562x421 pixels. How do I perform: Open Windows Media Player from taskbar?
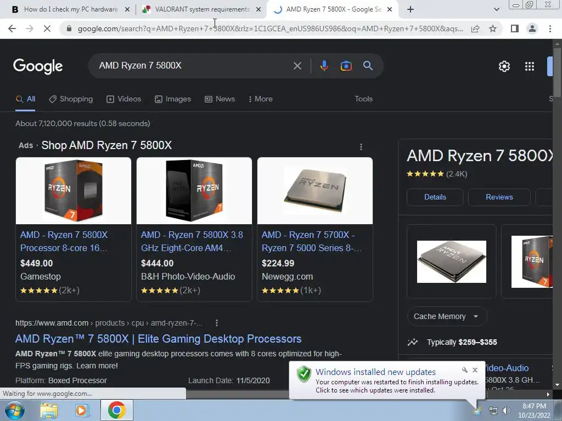(x=82, y=410)
